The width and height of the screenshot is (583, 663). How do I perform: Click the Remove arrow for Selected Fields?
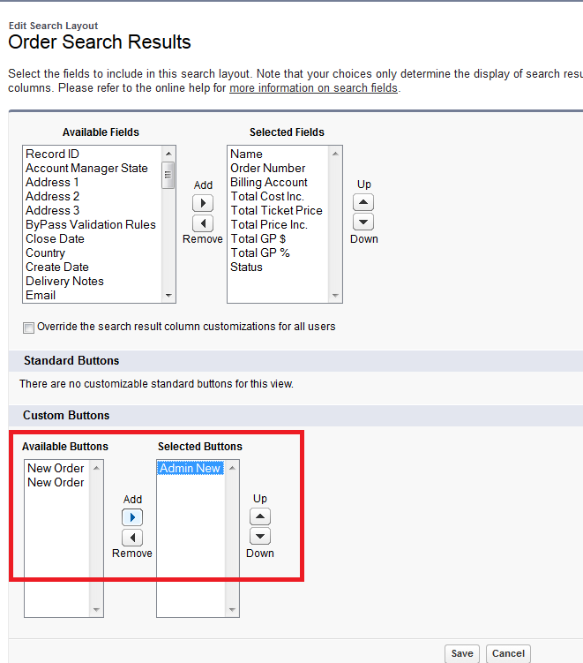pos(203,223)
